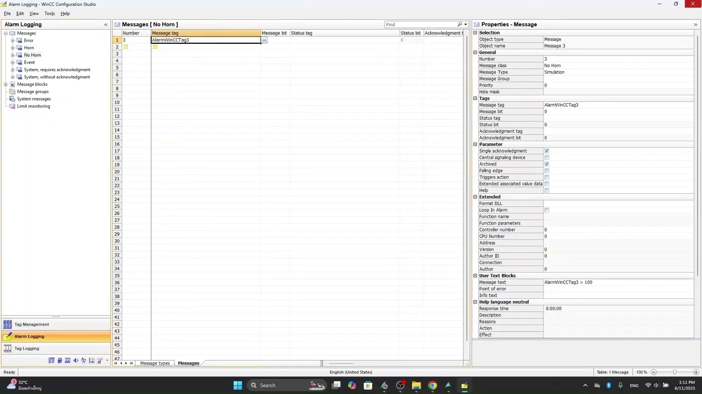Open the Windows Start menu
This screenshot has width=702, height=394.
point(237,385)
